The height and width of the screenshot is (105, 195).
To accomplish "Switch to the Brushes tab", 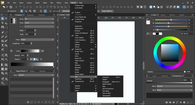I will tap(172, 15).
